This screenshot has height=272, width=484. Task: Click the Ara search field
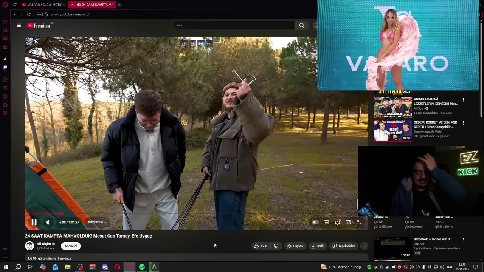click(x=234, y=25)
